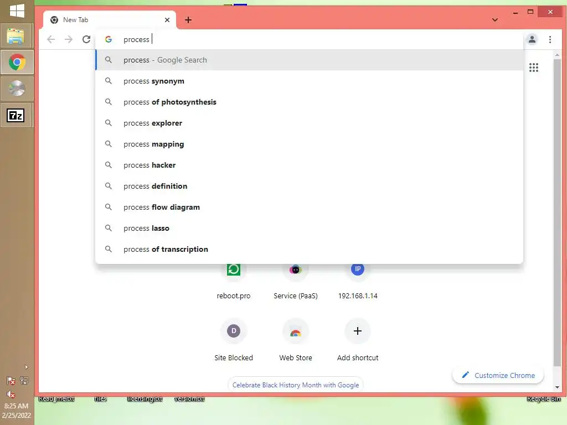Expand the tab search chevron
567x425 pixels.
click(495, 20)
